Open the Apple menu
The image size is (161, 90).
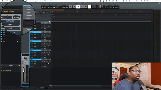[2, 1]
